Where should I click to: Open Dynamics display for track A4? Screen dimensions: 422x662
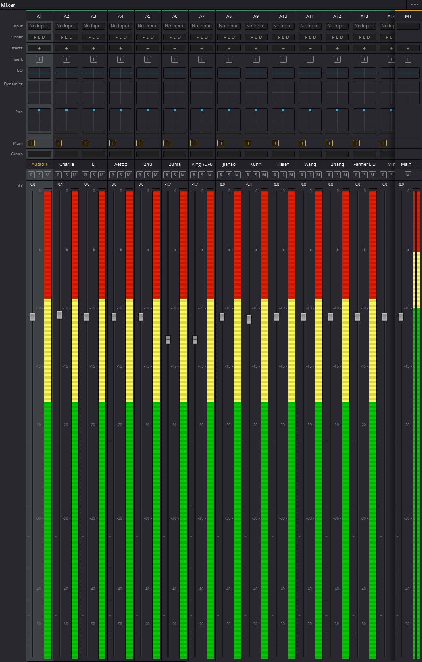[120, 93]
